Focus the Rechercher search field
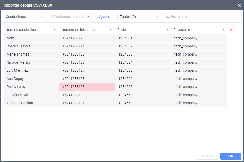244x162 pixels. (202, 16)
